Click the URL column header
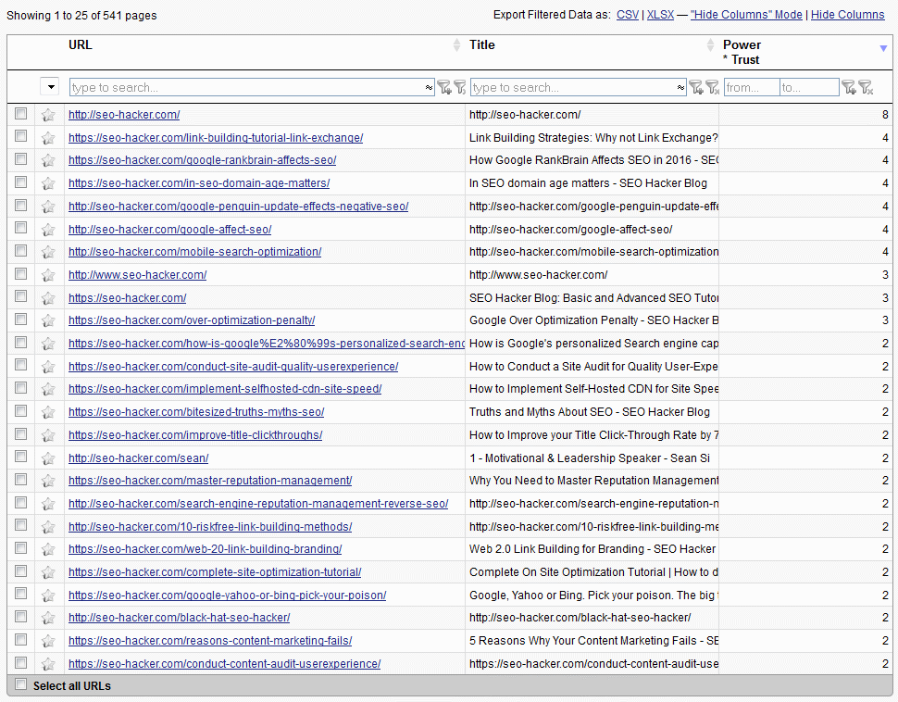898x702 pixels. pyautogui.click(x=81, y=45)
